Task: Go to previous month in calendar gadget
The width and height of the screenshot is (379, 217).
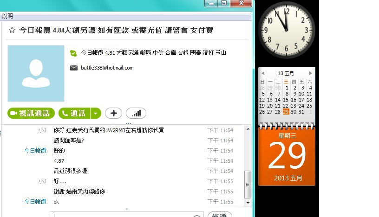Action: point(263,73)
